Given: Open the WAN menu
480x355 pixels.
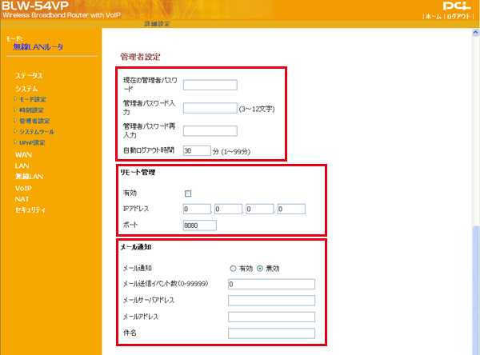Looking at the screenshot, I should tap(23, 155).
